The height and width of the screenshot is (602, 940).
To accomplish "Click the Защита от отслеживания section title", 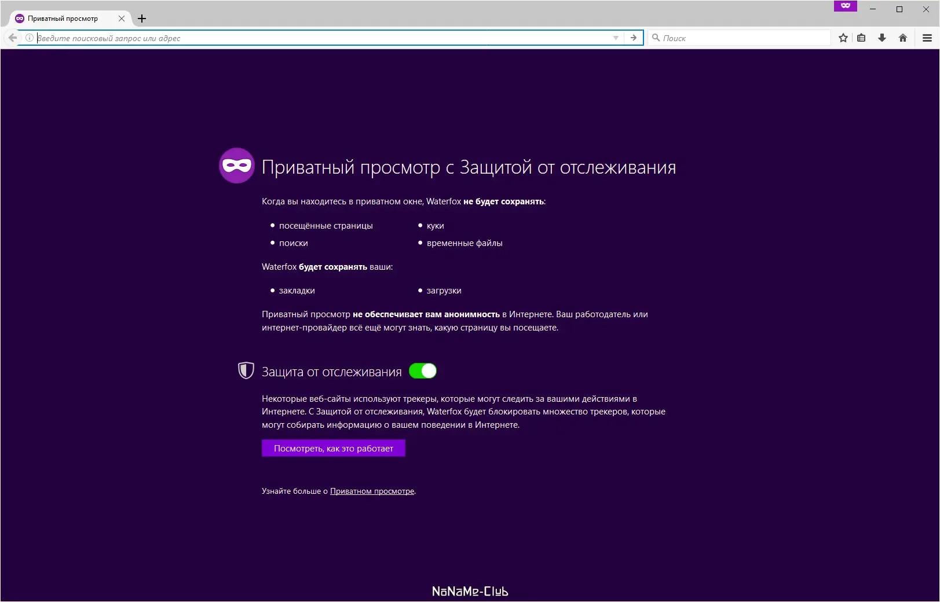I will (x=332, y=372).
